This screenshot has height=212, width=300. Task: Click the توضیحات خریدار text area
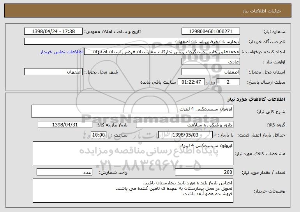point(133,191)
